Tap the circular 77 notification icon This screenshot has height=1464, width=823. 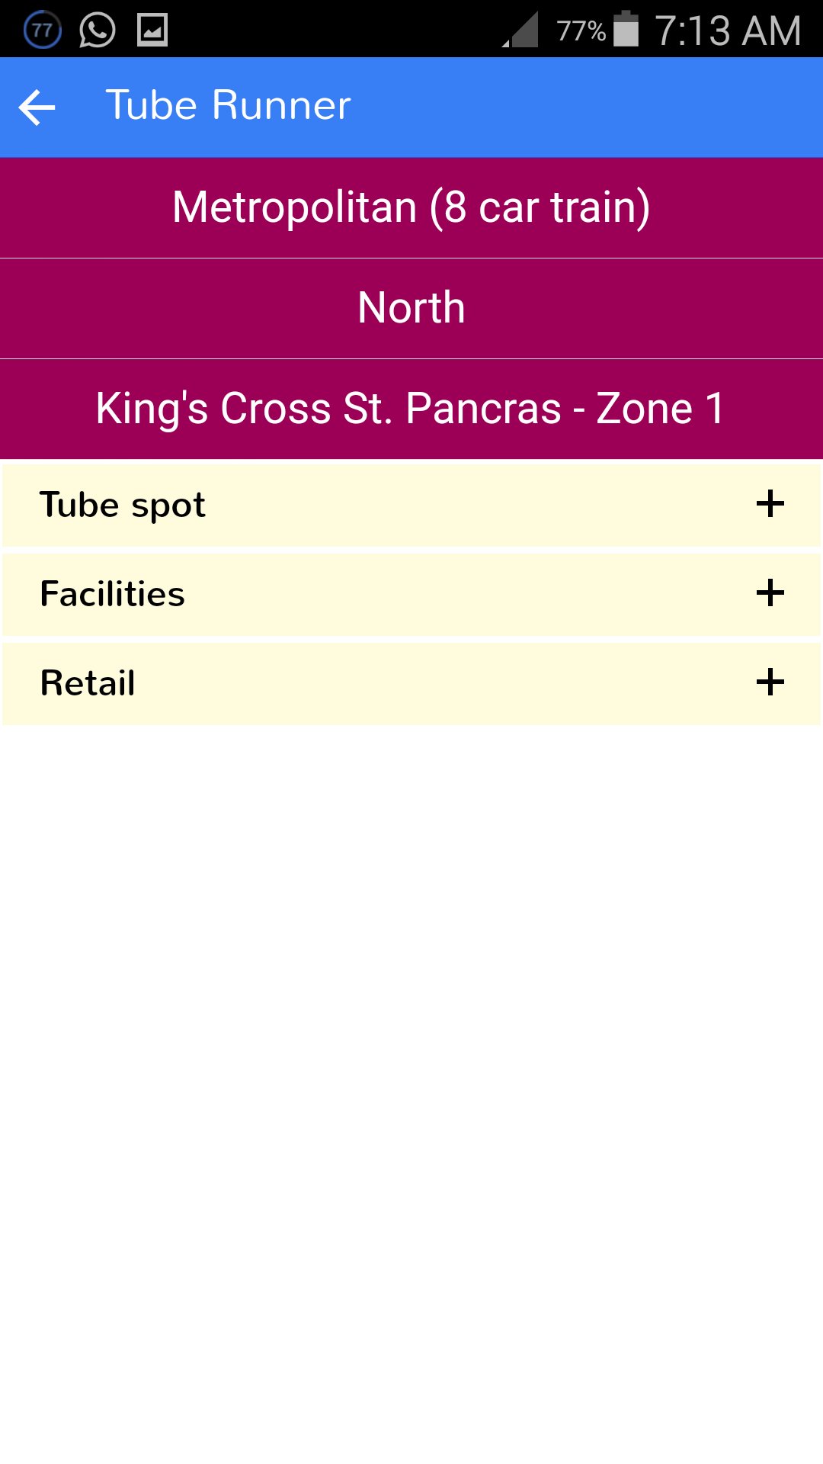[42, 30]
